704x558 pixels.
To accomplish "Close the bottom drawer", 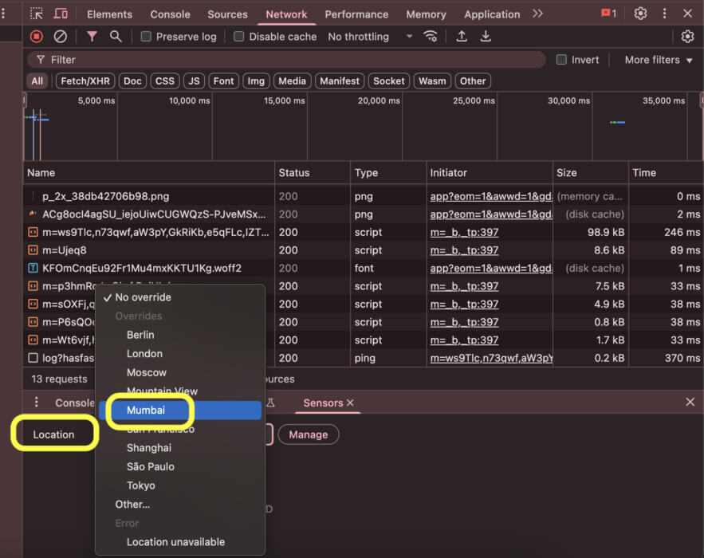I will pos(690,403).
